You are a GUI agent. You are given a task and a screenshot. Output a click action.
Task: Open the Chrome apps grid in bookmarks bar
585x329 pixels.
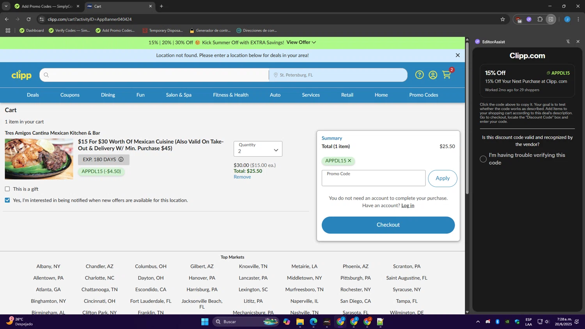click(8, 30)
